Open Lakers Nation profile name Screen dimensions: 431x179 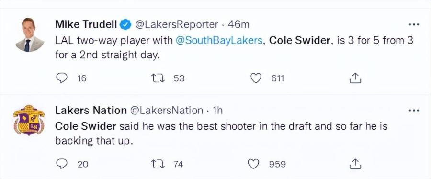[x=91, y=111]
